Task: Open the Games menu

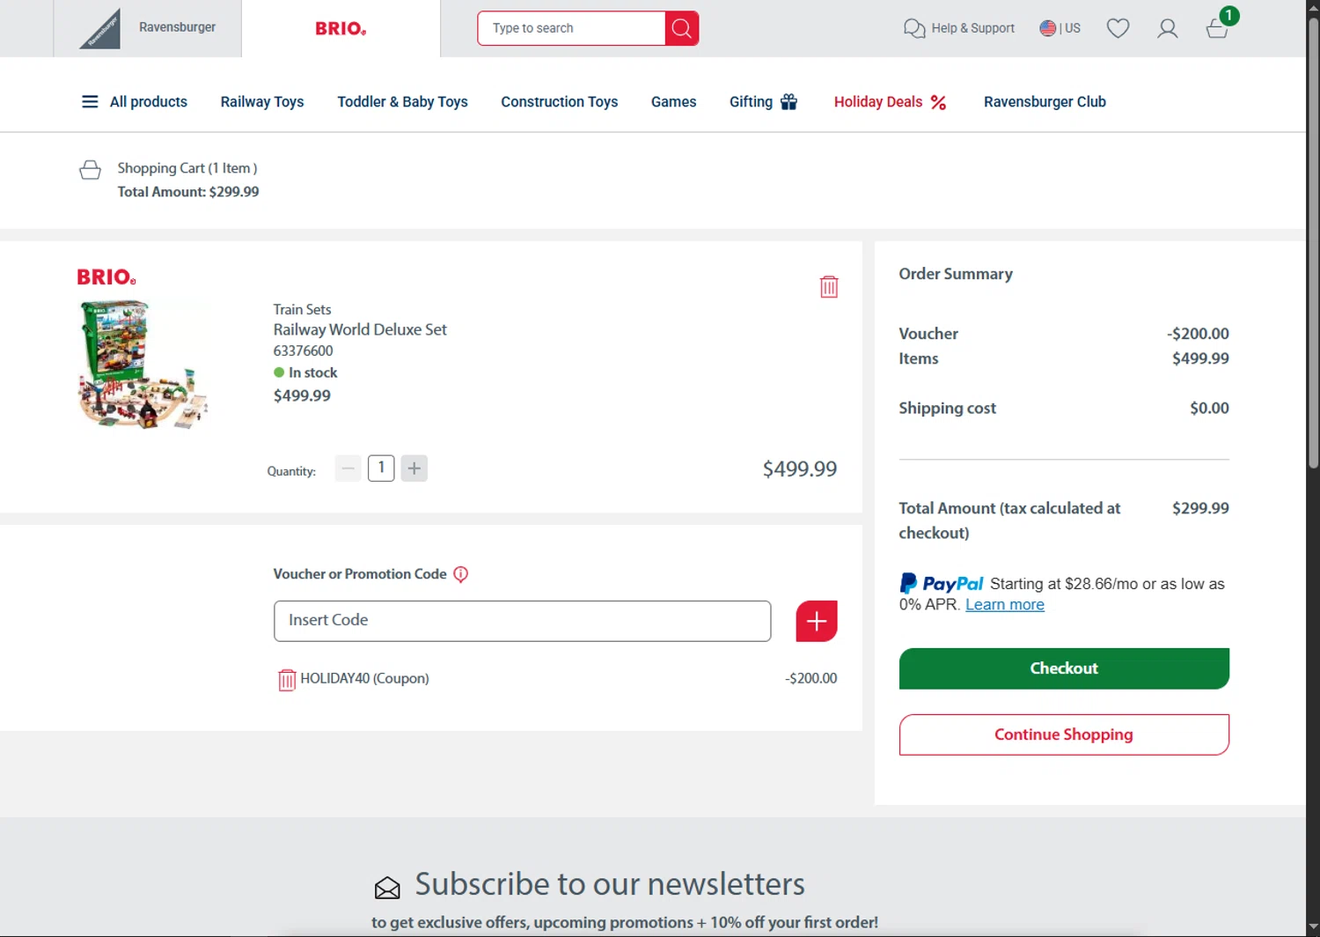Action: coord(673,102)
